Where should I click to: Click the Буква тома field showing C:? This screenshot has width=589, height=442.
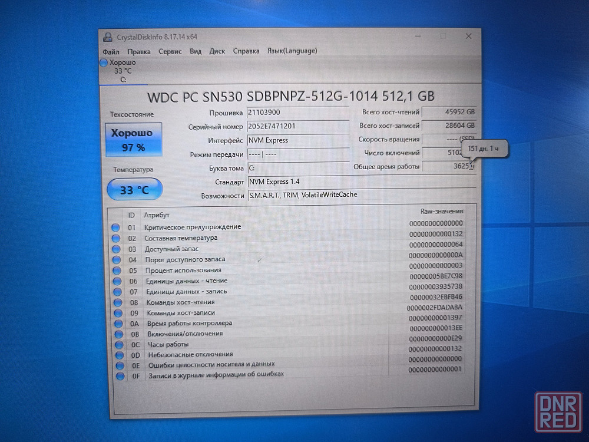[x=299, y=168]
